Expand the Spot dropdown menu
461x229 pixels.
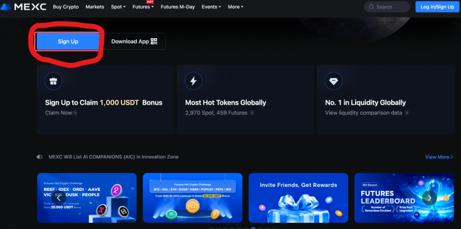(118, 7)
